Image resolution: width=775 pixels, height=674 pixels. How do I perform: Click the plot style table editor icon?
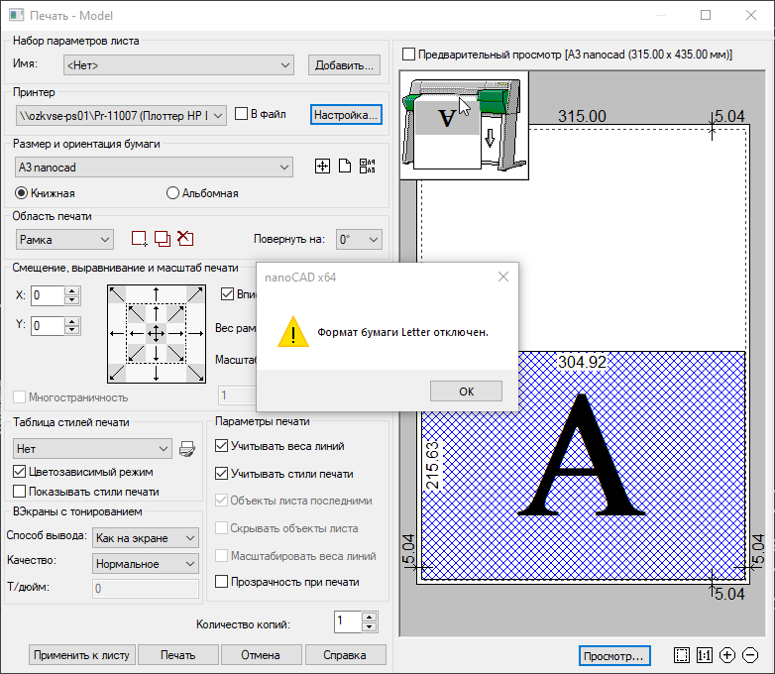[x=186, y=450]
